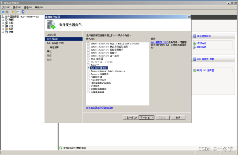Open the 文件(F) menu
Viewport: 238px width, 155px height.
click(6, 7)
